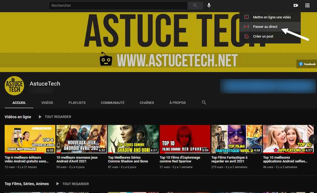Open Shadow and Bone series thumbnail
Screen dimensions: 317x193
pos(133,139)
